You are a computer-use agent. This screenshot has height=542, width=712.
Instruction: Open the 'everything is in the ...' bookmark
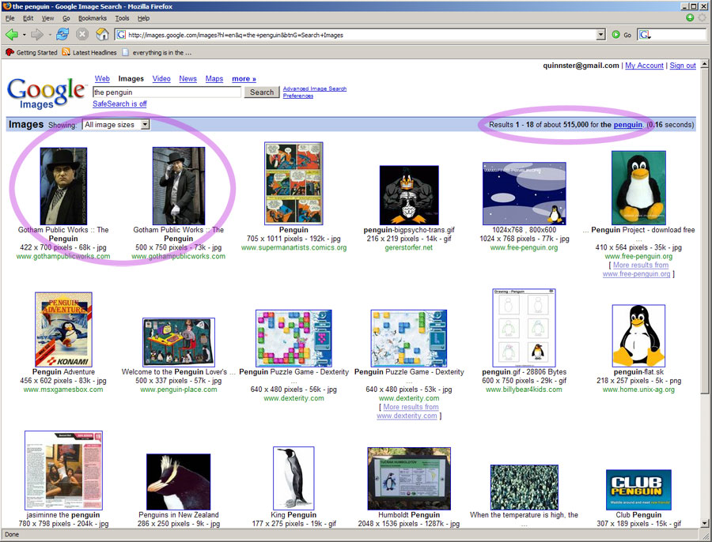[157, 53]
